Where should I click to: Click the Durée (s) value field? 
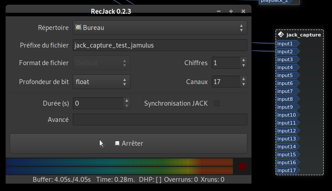(x=98, y=103)
